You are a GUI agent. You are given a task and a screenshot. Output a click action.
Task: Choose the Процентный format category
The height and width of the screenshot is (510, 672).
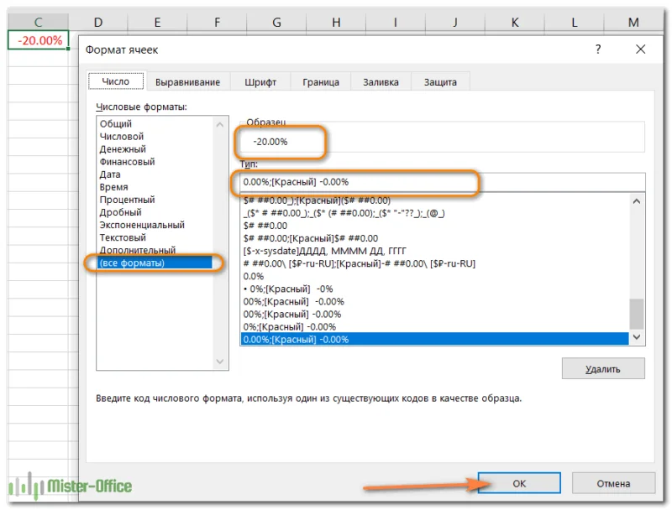[127, 200]
